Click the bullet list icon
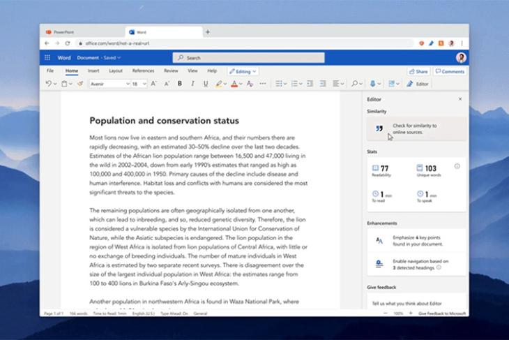Viewport: 509px width, 340px height. pyautogui.click(x=279, y=84)
